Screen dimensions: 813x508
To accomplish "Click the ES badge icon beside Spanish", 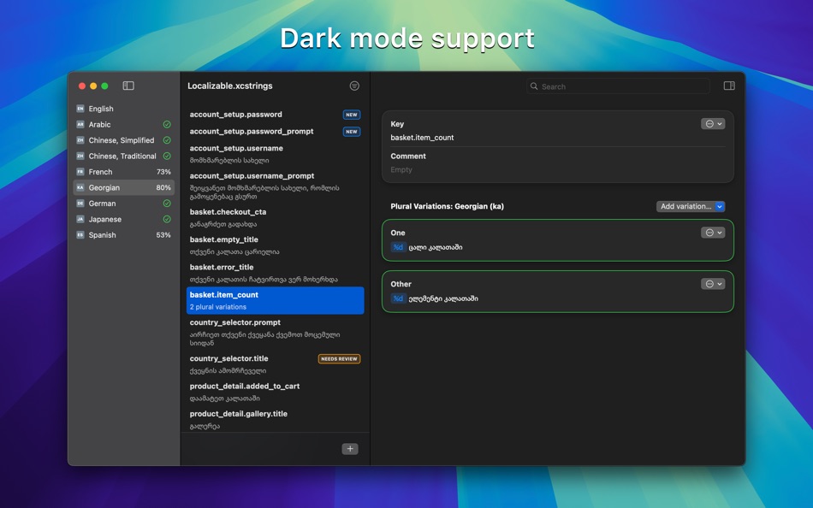I will click(80, 235).
